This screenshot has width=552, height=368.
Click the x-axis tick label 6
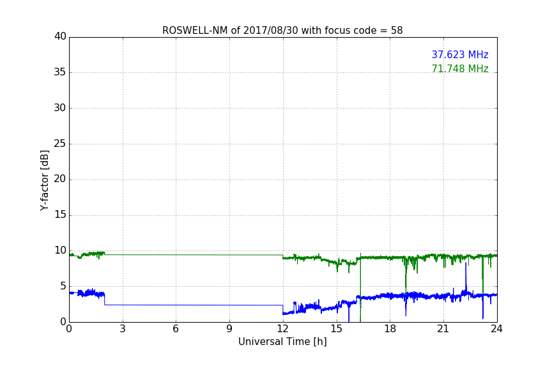coord(176,329)
